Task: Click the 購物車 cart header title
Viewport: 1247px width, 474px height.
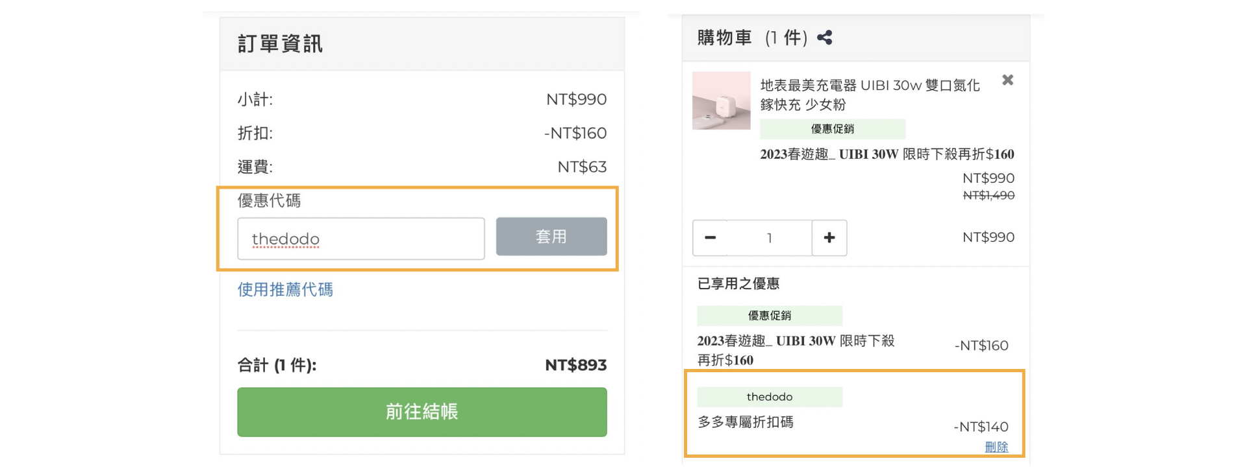Action: pyautogui.click(x=724, y=38)
